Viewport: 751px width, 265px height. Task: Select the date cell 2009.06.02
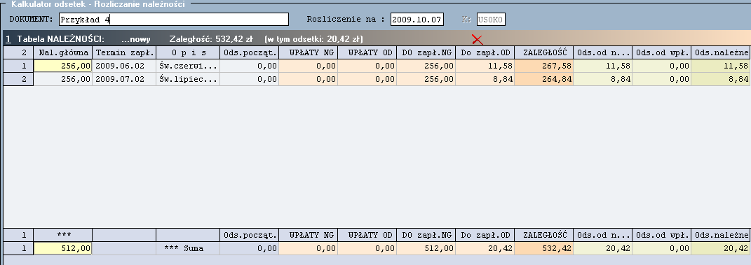(x=124, y=66)
